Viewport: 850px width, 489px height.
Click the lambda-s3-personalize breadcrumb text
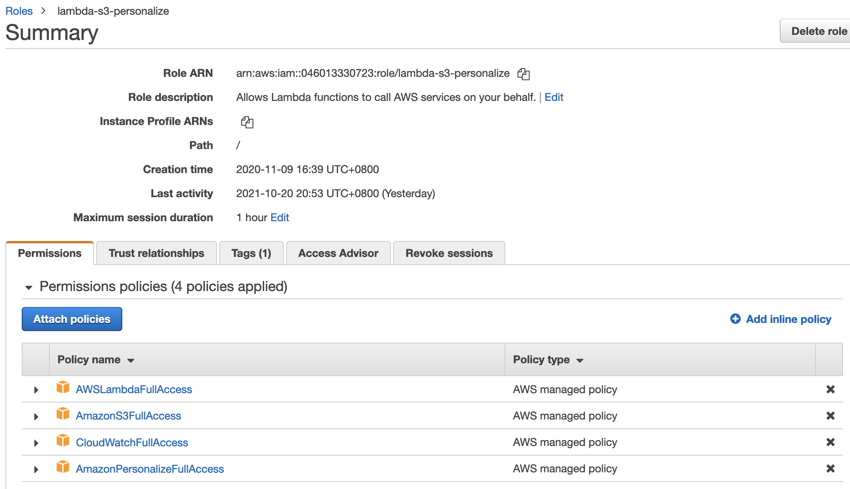[x=113, y=11]
